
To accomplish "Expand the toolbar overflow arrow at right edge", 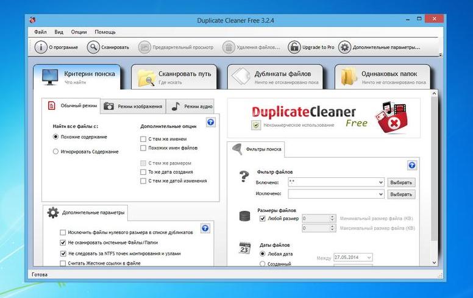I will point(441,55).
